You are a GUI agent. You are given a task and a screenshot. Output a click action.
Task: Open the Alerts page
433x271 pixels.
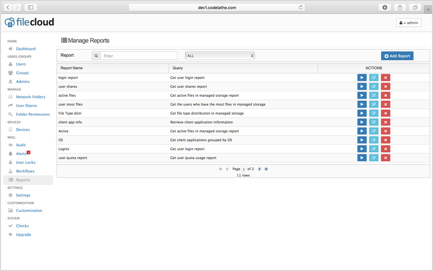(x=21, y=154)
